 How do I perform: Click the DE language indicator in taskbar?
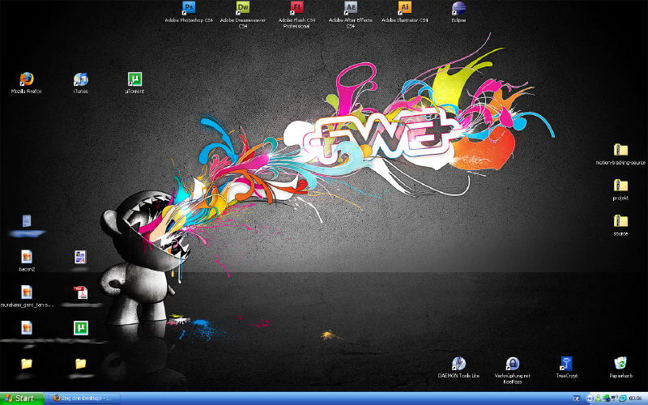[577, 399]
